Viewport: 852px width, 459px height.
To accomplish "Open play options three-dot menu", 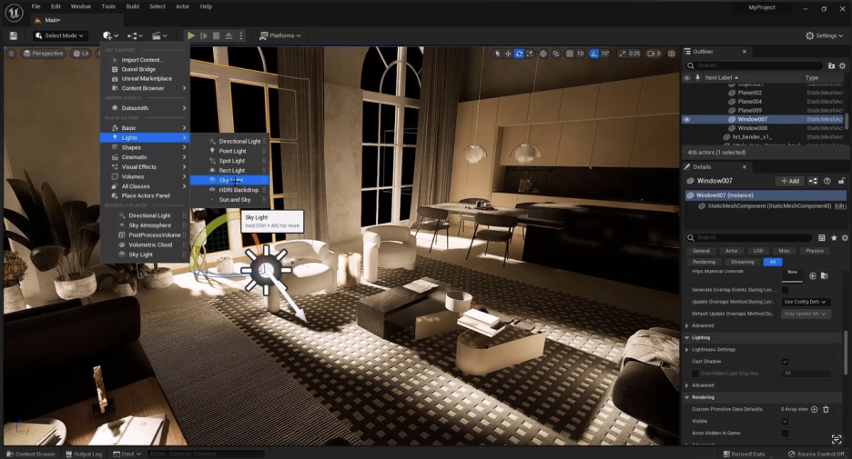I will (241, 35).
